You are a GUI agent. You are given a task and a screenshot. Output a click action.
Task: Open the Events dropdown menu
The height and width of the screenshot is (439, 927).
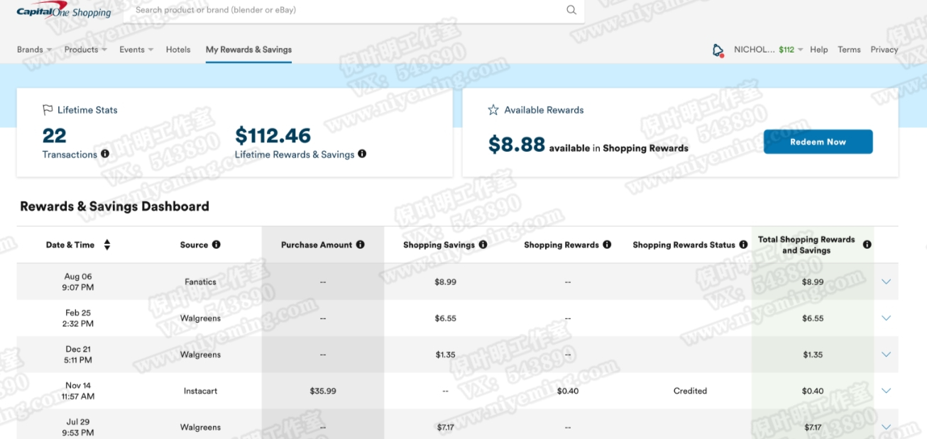point(136,50)
